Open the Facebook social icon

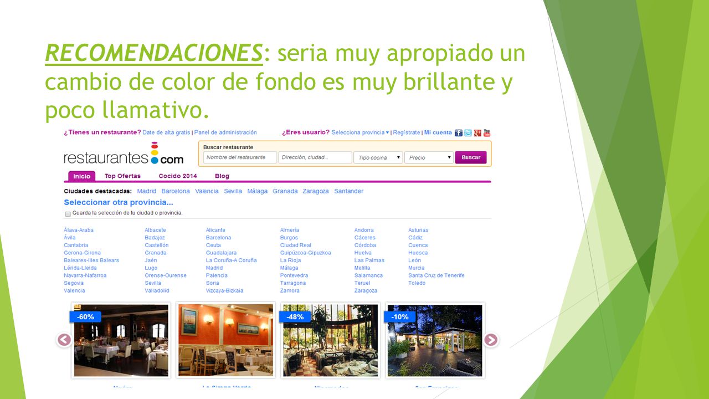(x=459, y=133)
